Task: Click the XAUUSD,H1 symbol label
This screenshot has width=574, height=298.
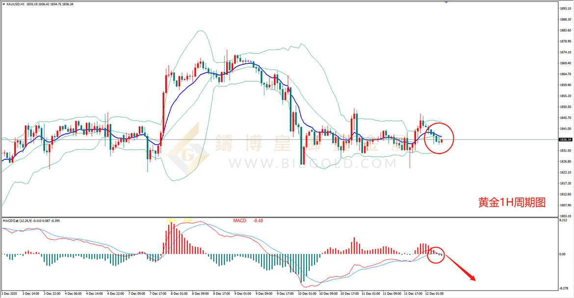Action: coord(15,4)
